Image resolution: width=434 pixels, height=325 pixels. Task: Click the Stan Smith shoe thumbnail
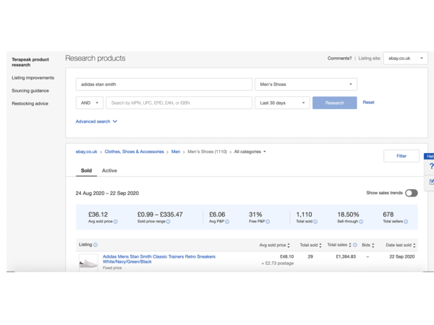point(88,262)
